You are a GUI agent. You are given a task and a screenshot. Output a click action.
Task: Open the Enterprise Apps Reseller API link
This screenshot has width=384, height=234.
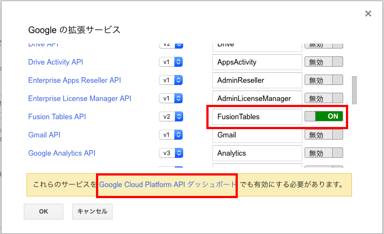point(74,80)
